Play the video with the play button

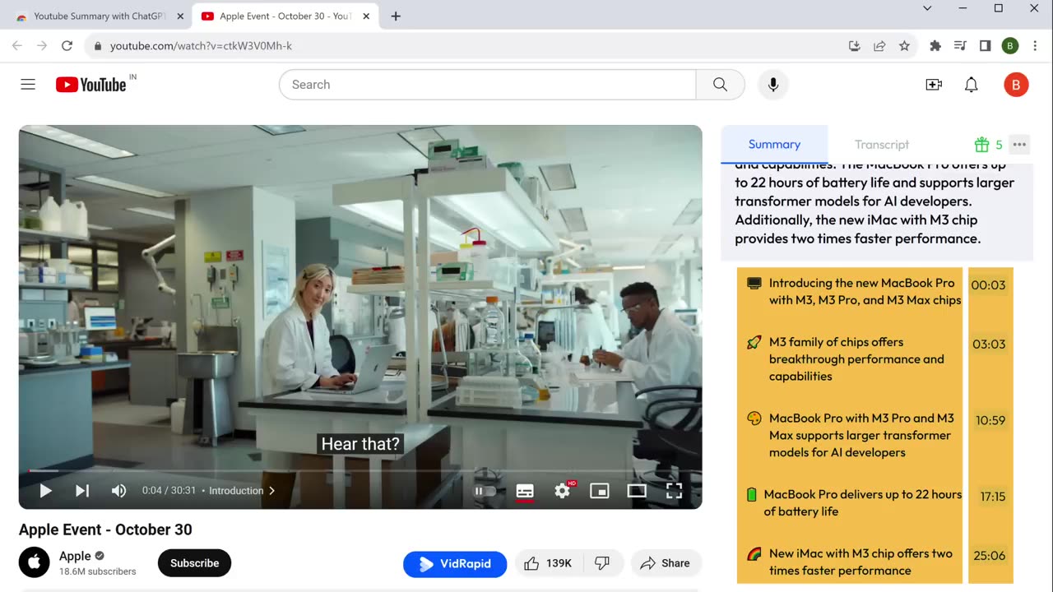click(45, 491)
